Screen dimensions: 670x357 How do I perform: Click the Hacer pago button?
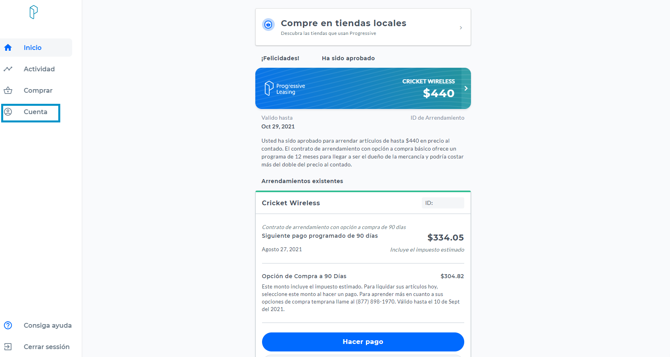point(363,342)
